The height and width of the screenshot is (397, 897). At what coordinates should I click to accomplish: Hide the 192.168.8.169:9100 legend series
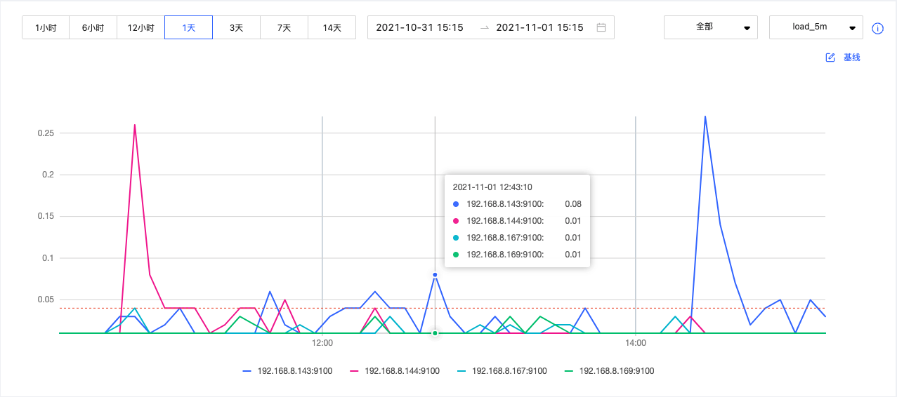(609, 371)
